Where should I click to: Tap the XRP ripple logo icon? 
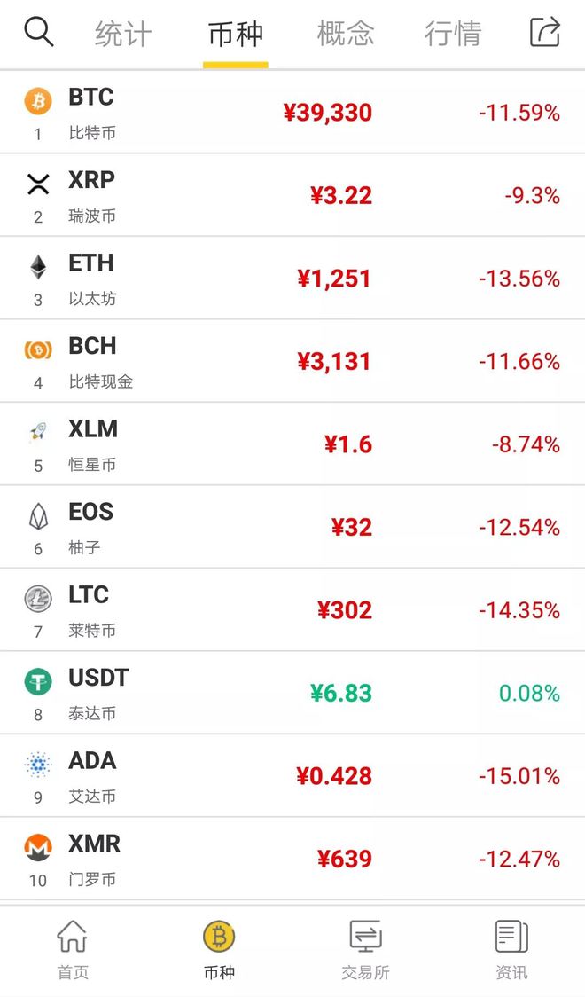click(x=38, y=184)
